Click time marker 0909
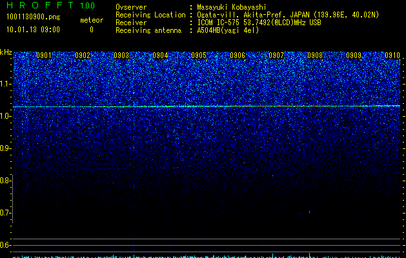 point(354,55)
